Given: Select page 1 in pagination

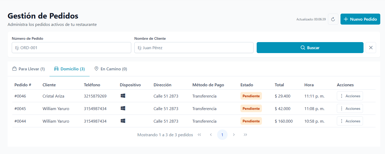Looking at the screenshot, I should [x=222, y=135].
